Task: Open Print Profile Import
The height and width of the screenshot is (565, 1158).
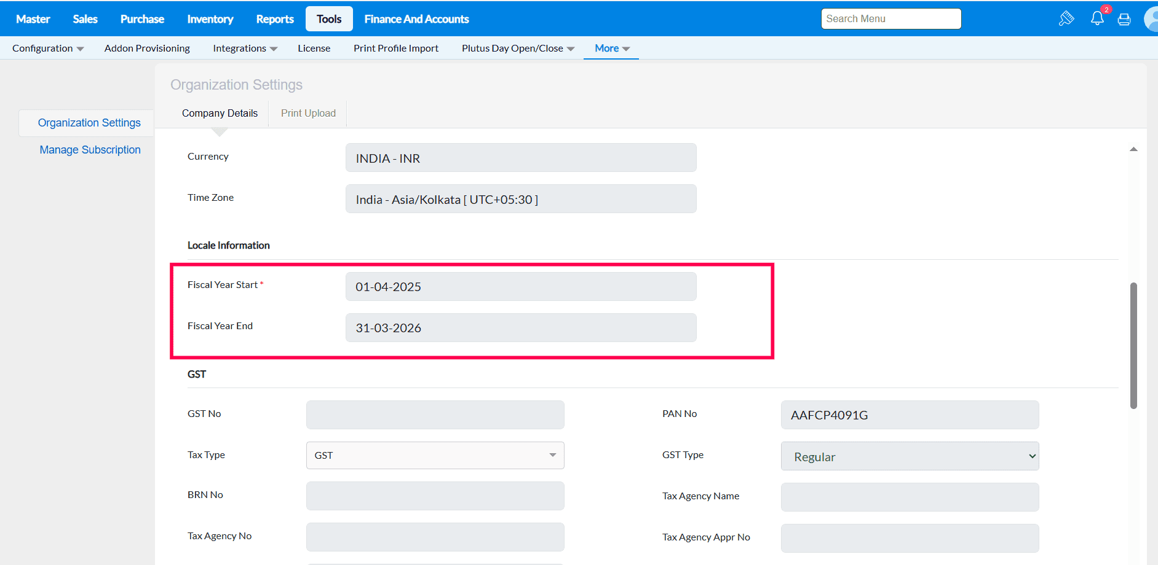Action: pyautogui.click(x=395, y=49)
